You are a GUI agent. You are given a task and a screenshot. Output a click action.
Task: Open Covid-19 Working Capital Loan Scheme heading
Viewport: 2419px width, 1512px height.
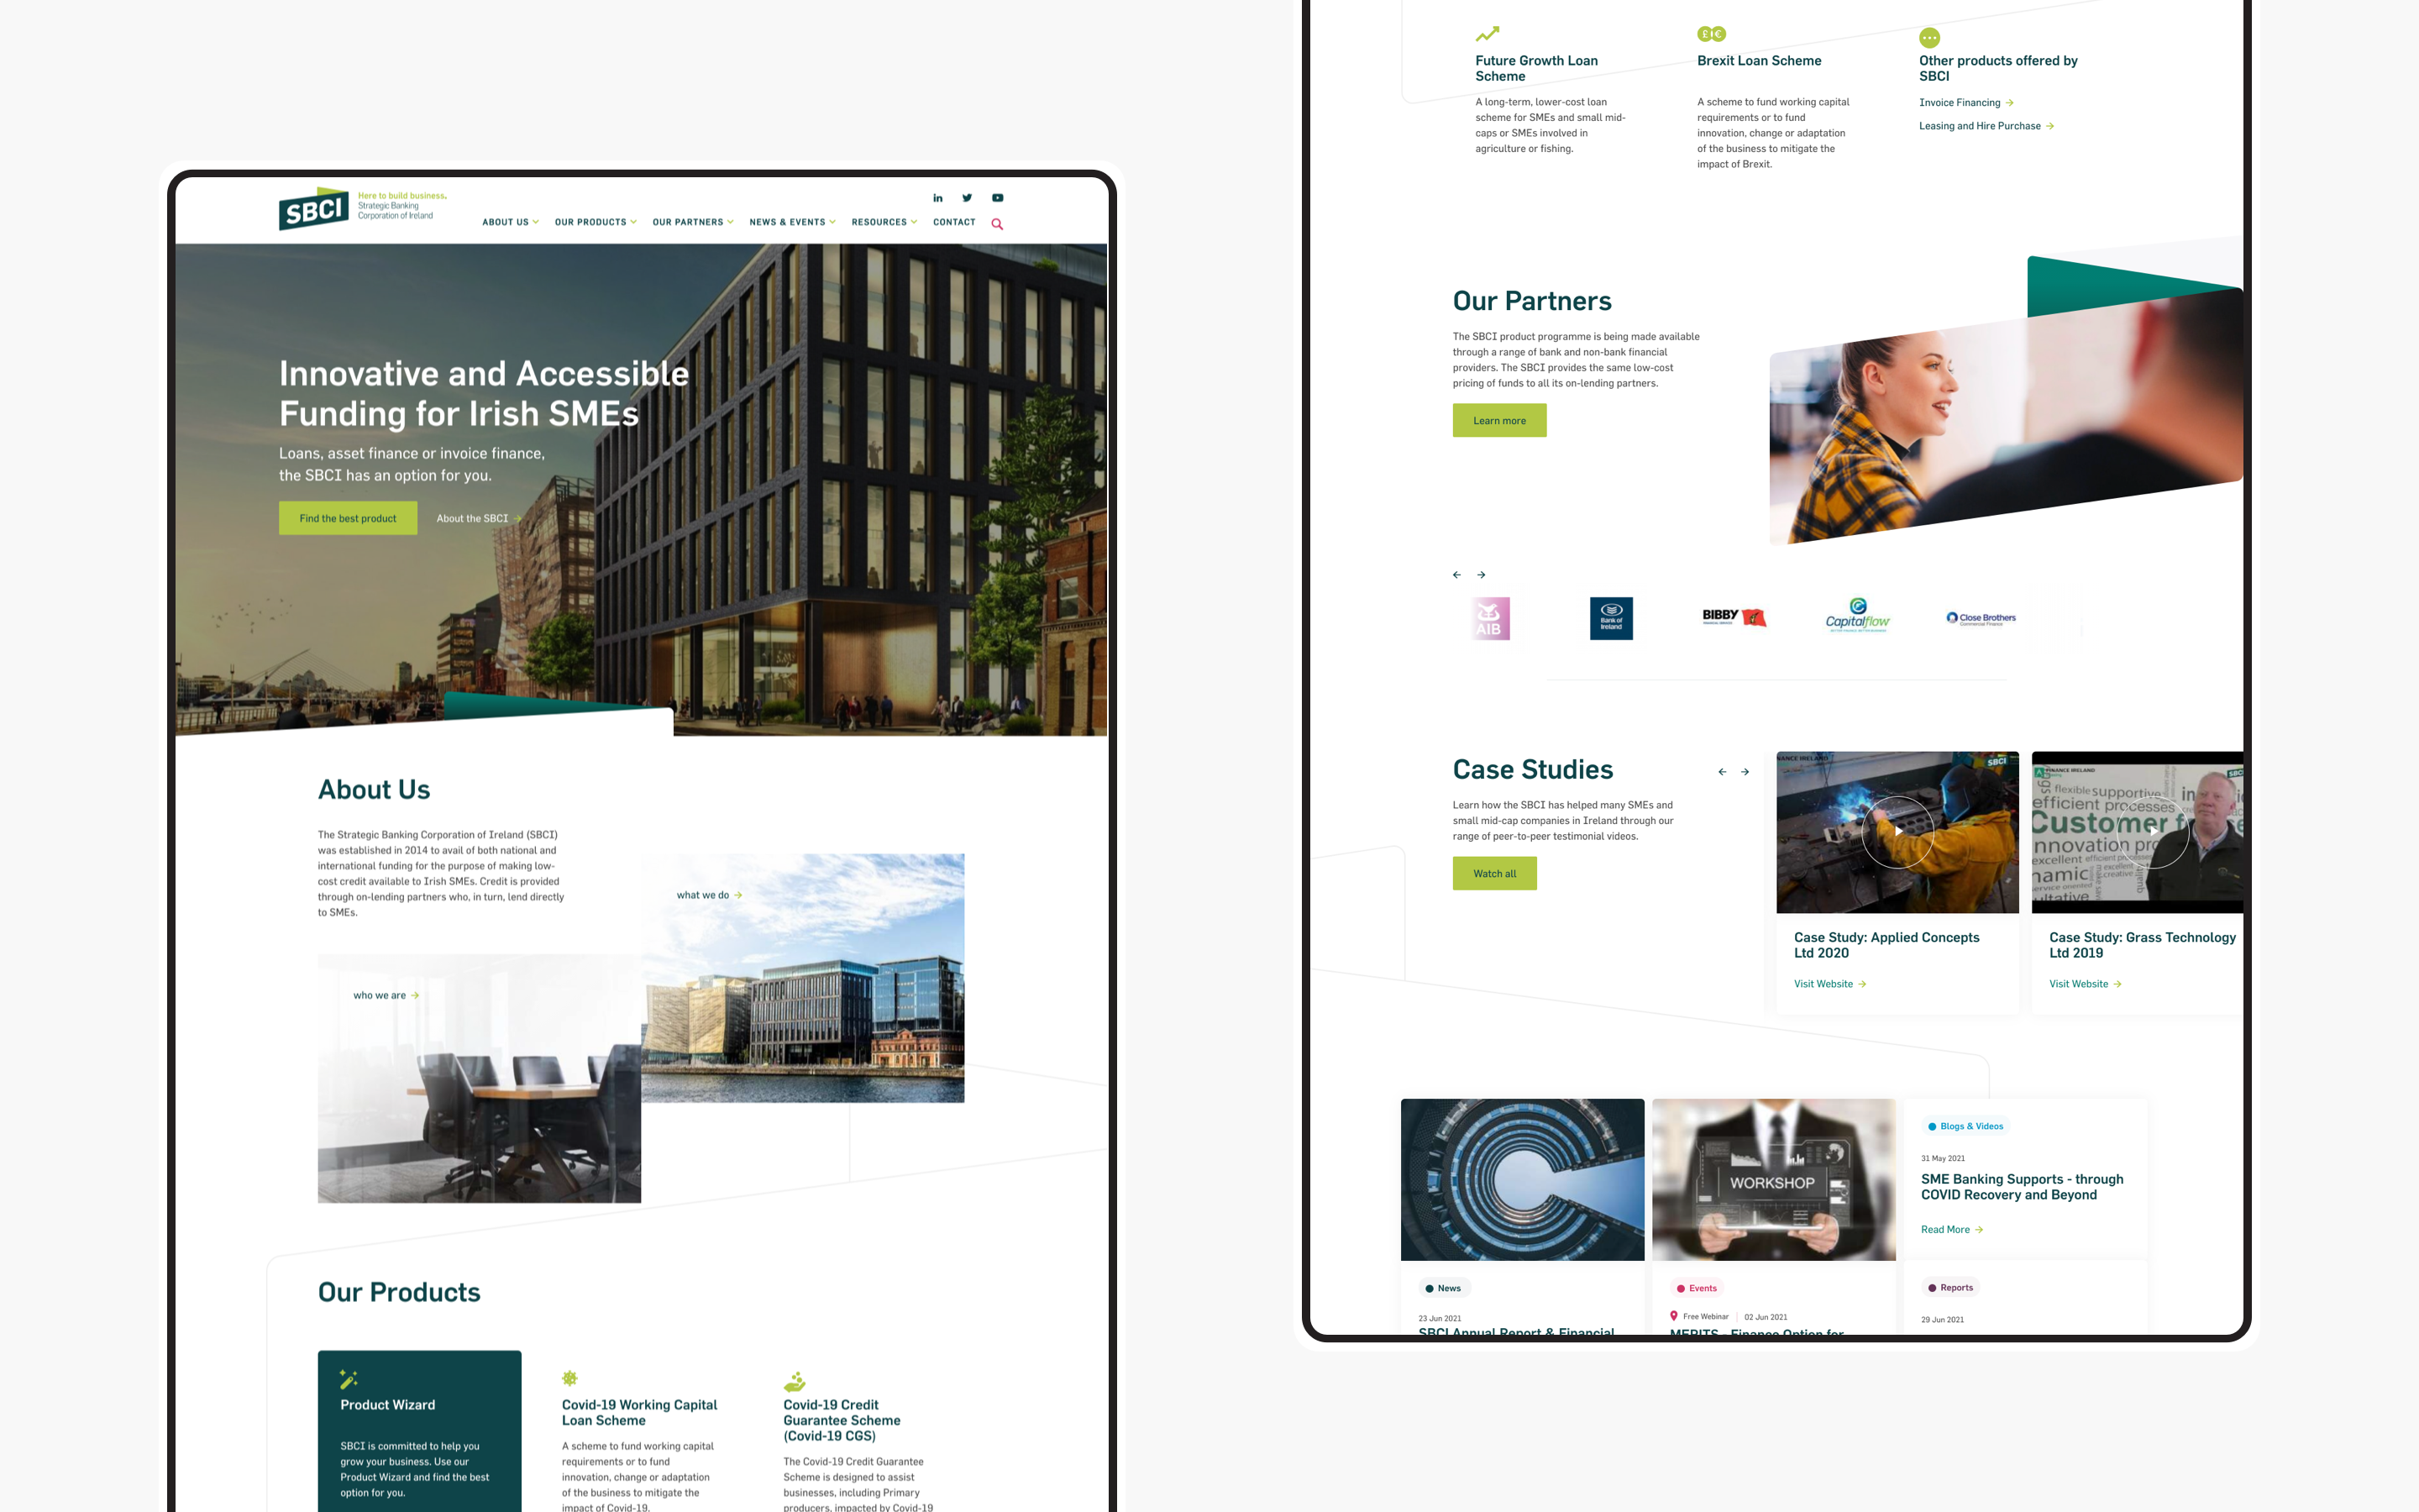pyautogui.click(x=640, y=1412)
